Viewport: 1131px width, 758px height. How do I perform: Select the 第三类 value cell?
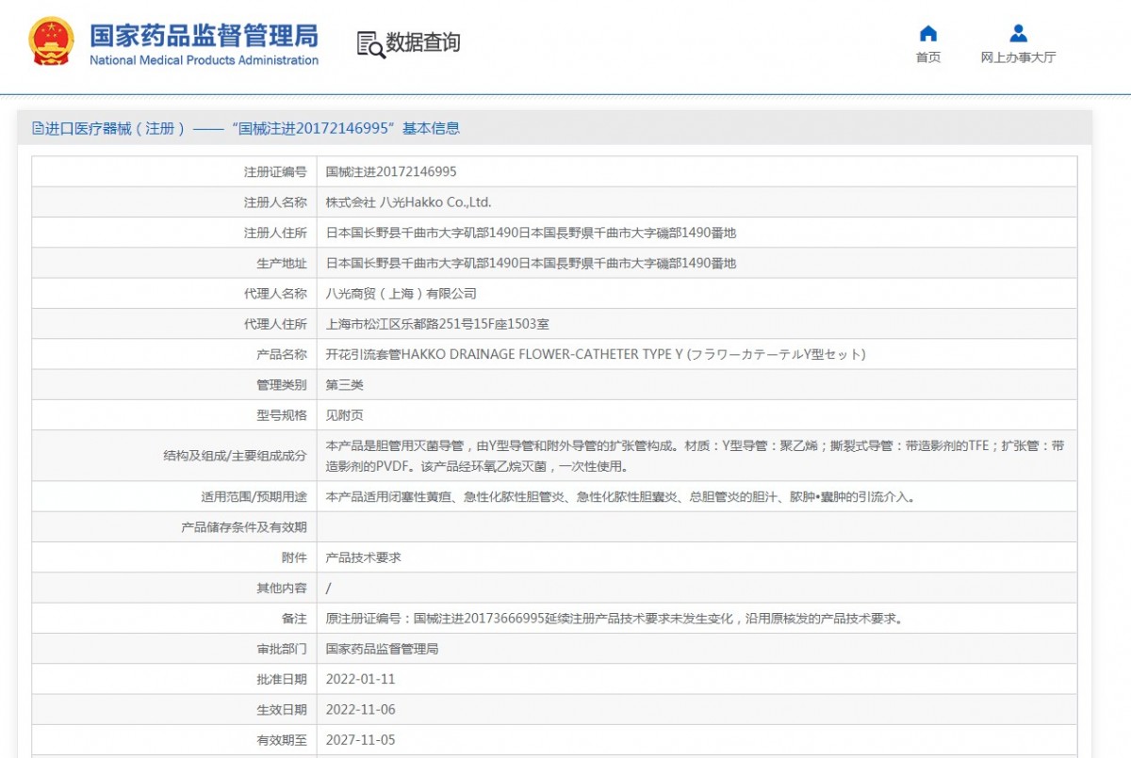tap(697, 385)
